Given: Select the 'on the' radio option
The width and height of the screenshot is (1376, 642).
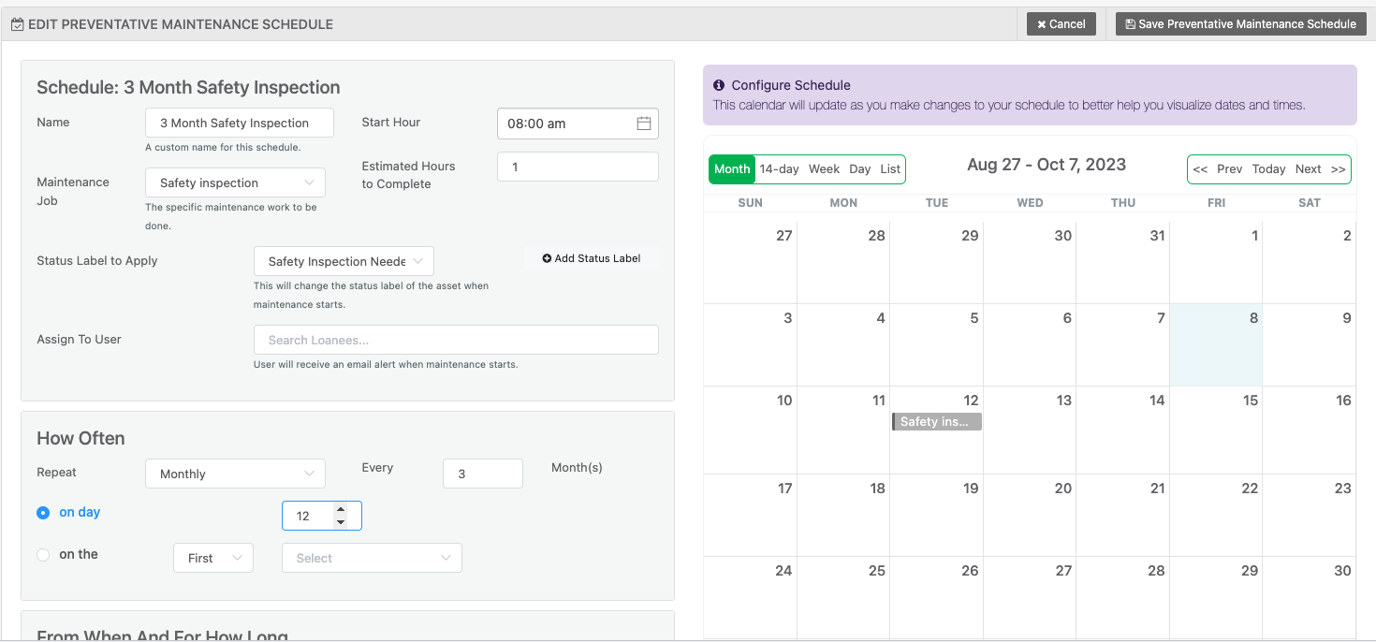Looking at the screenshot, I should 43,555.
